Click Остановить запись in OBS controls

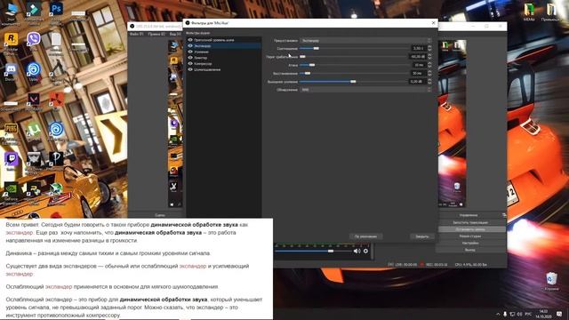(470, 229)
